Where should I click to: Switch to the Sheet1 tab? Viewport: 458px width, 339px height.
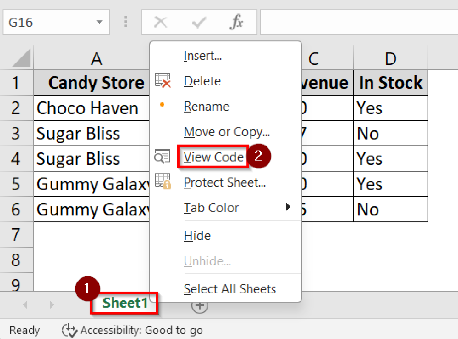pyautogui.click(x=125, y=303)
